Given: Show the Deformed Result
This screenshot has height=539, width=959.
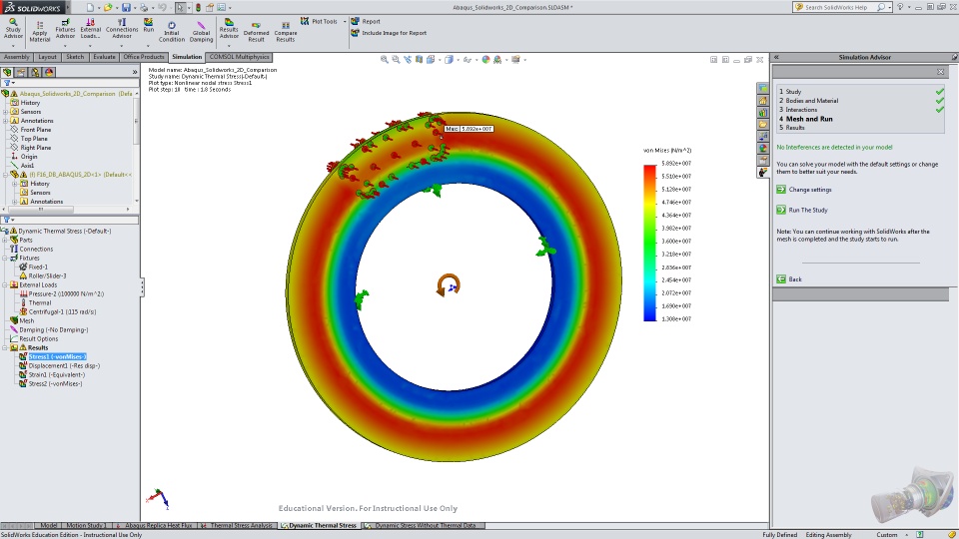Looking at the screenshot, I should [x=256, y=32].
